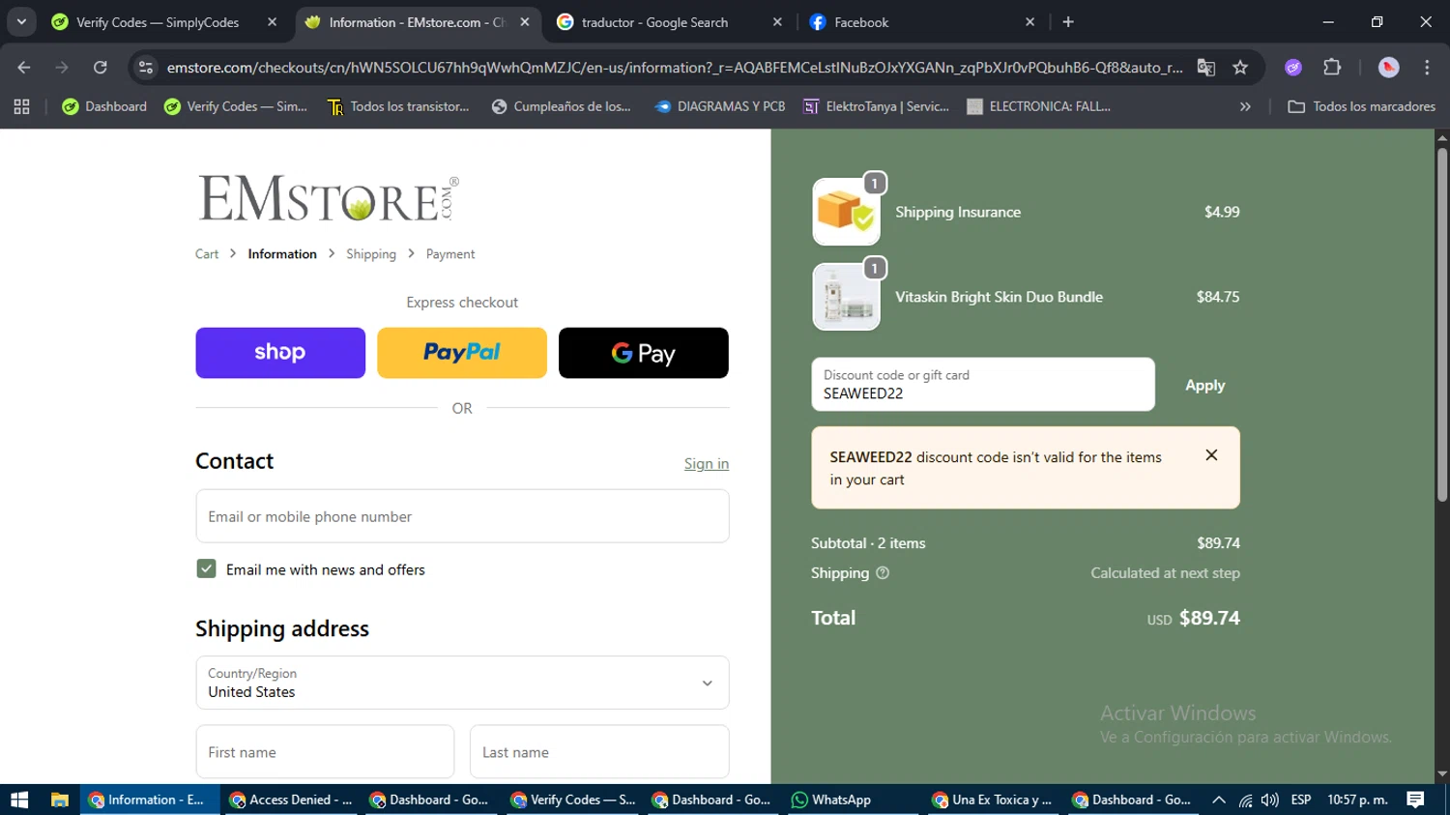Focus the Email or mobile phone number field
This screenshot has height=815, width=1450.
(462, 516)
